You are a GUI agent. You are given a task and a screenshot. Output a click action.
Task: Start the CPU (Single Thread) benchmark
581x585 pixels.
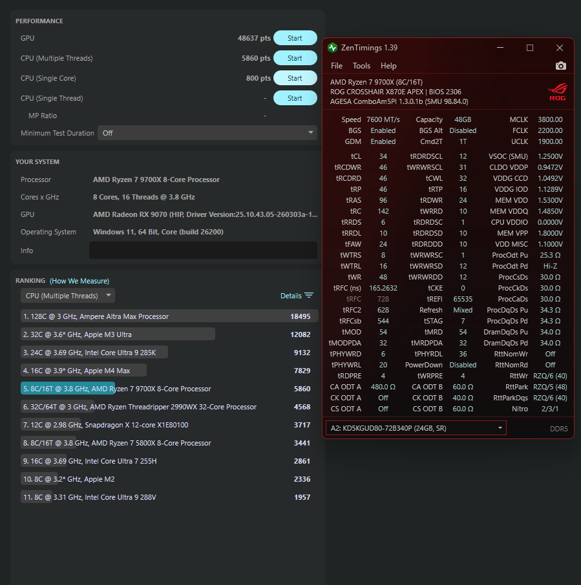click(x=295, y=98)
